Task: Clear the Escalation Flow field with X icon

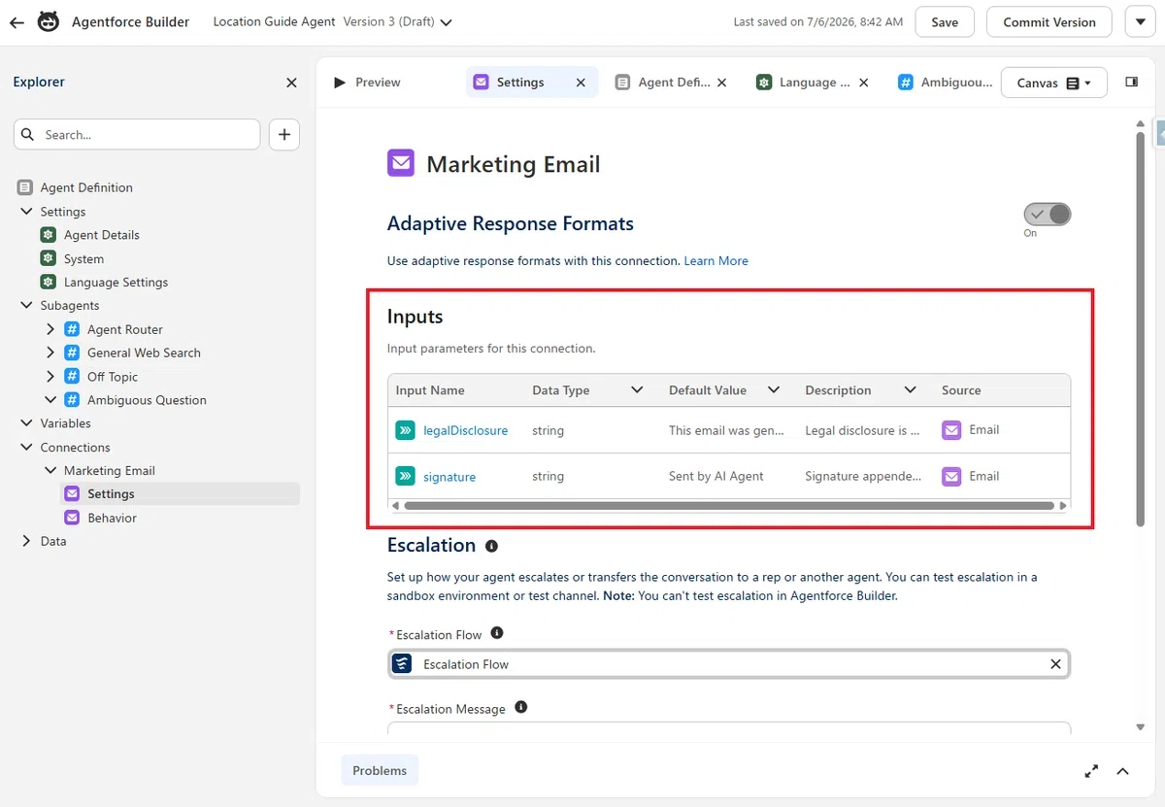Action: (1055, 664)
